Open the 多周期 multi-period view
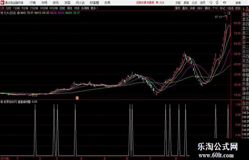The width and height of the screenshot is (249, 160). [x=85, y=8]
